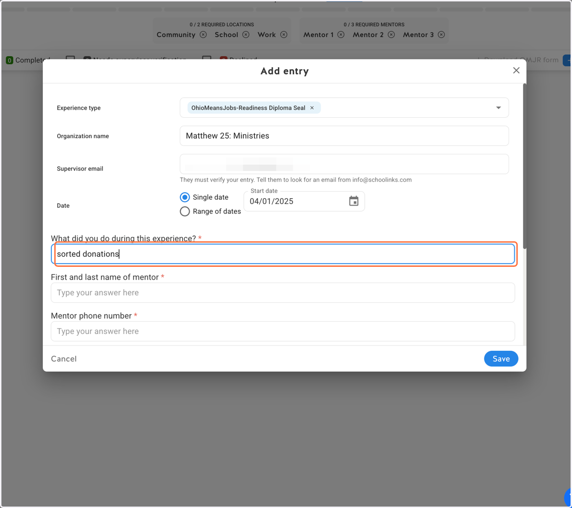Click the dialog's vertical scrollbar

[525, 166]
